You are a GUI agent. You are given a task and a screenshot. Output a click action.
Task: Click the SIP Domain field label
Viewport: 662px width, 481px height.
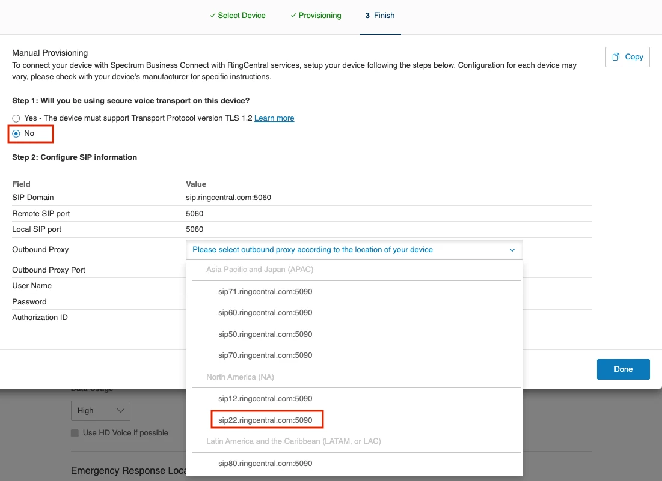tap(33, 198)
